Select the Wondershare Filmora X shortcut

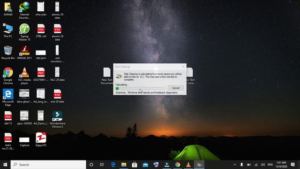tap(57, 120)
